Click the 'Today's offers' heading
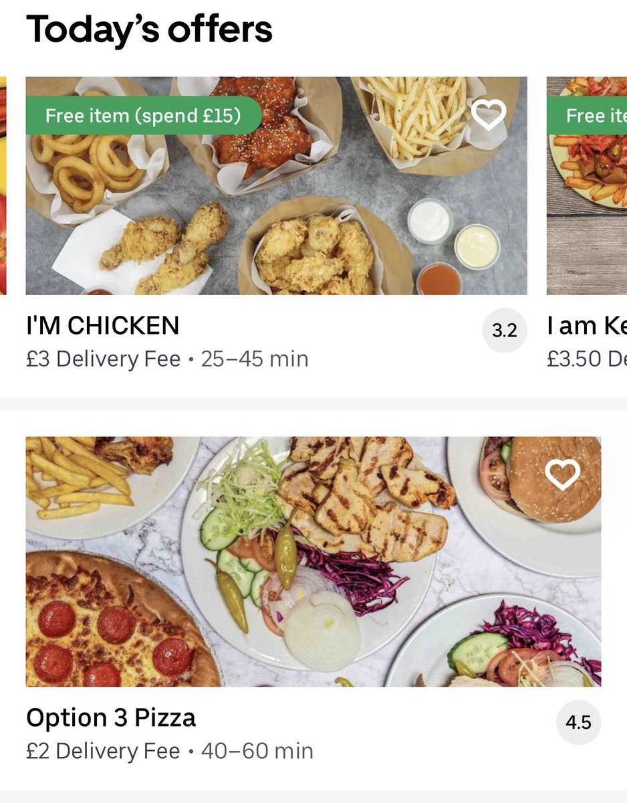 coord(149,29)
